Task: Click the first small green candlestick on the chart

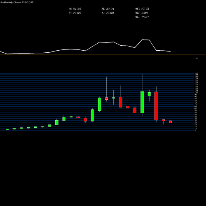Action: 7,129
